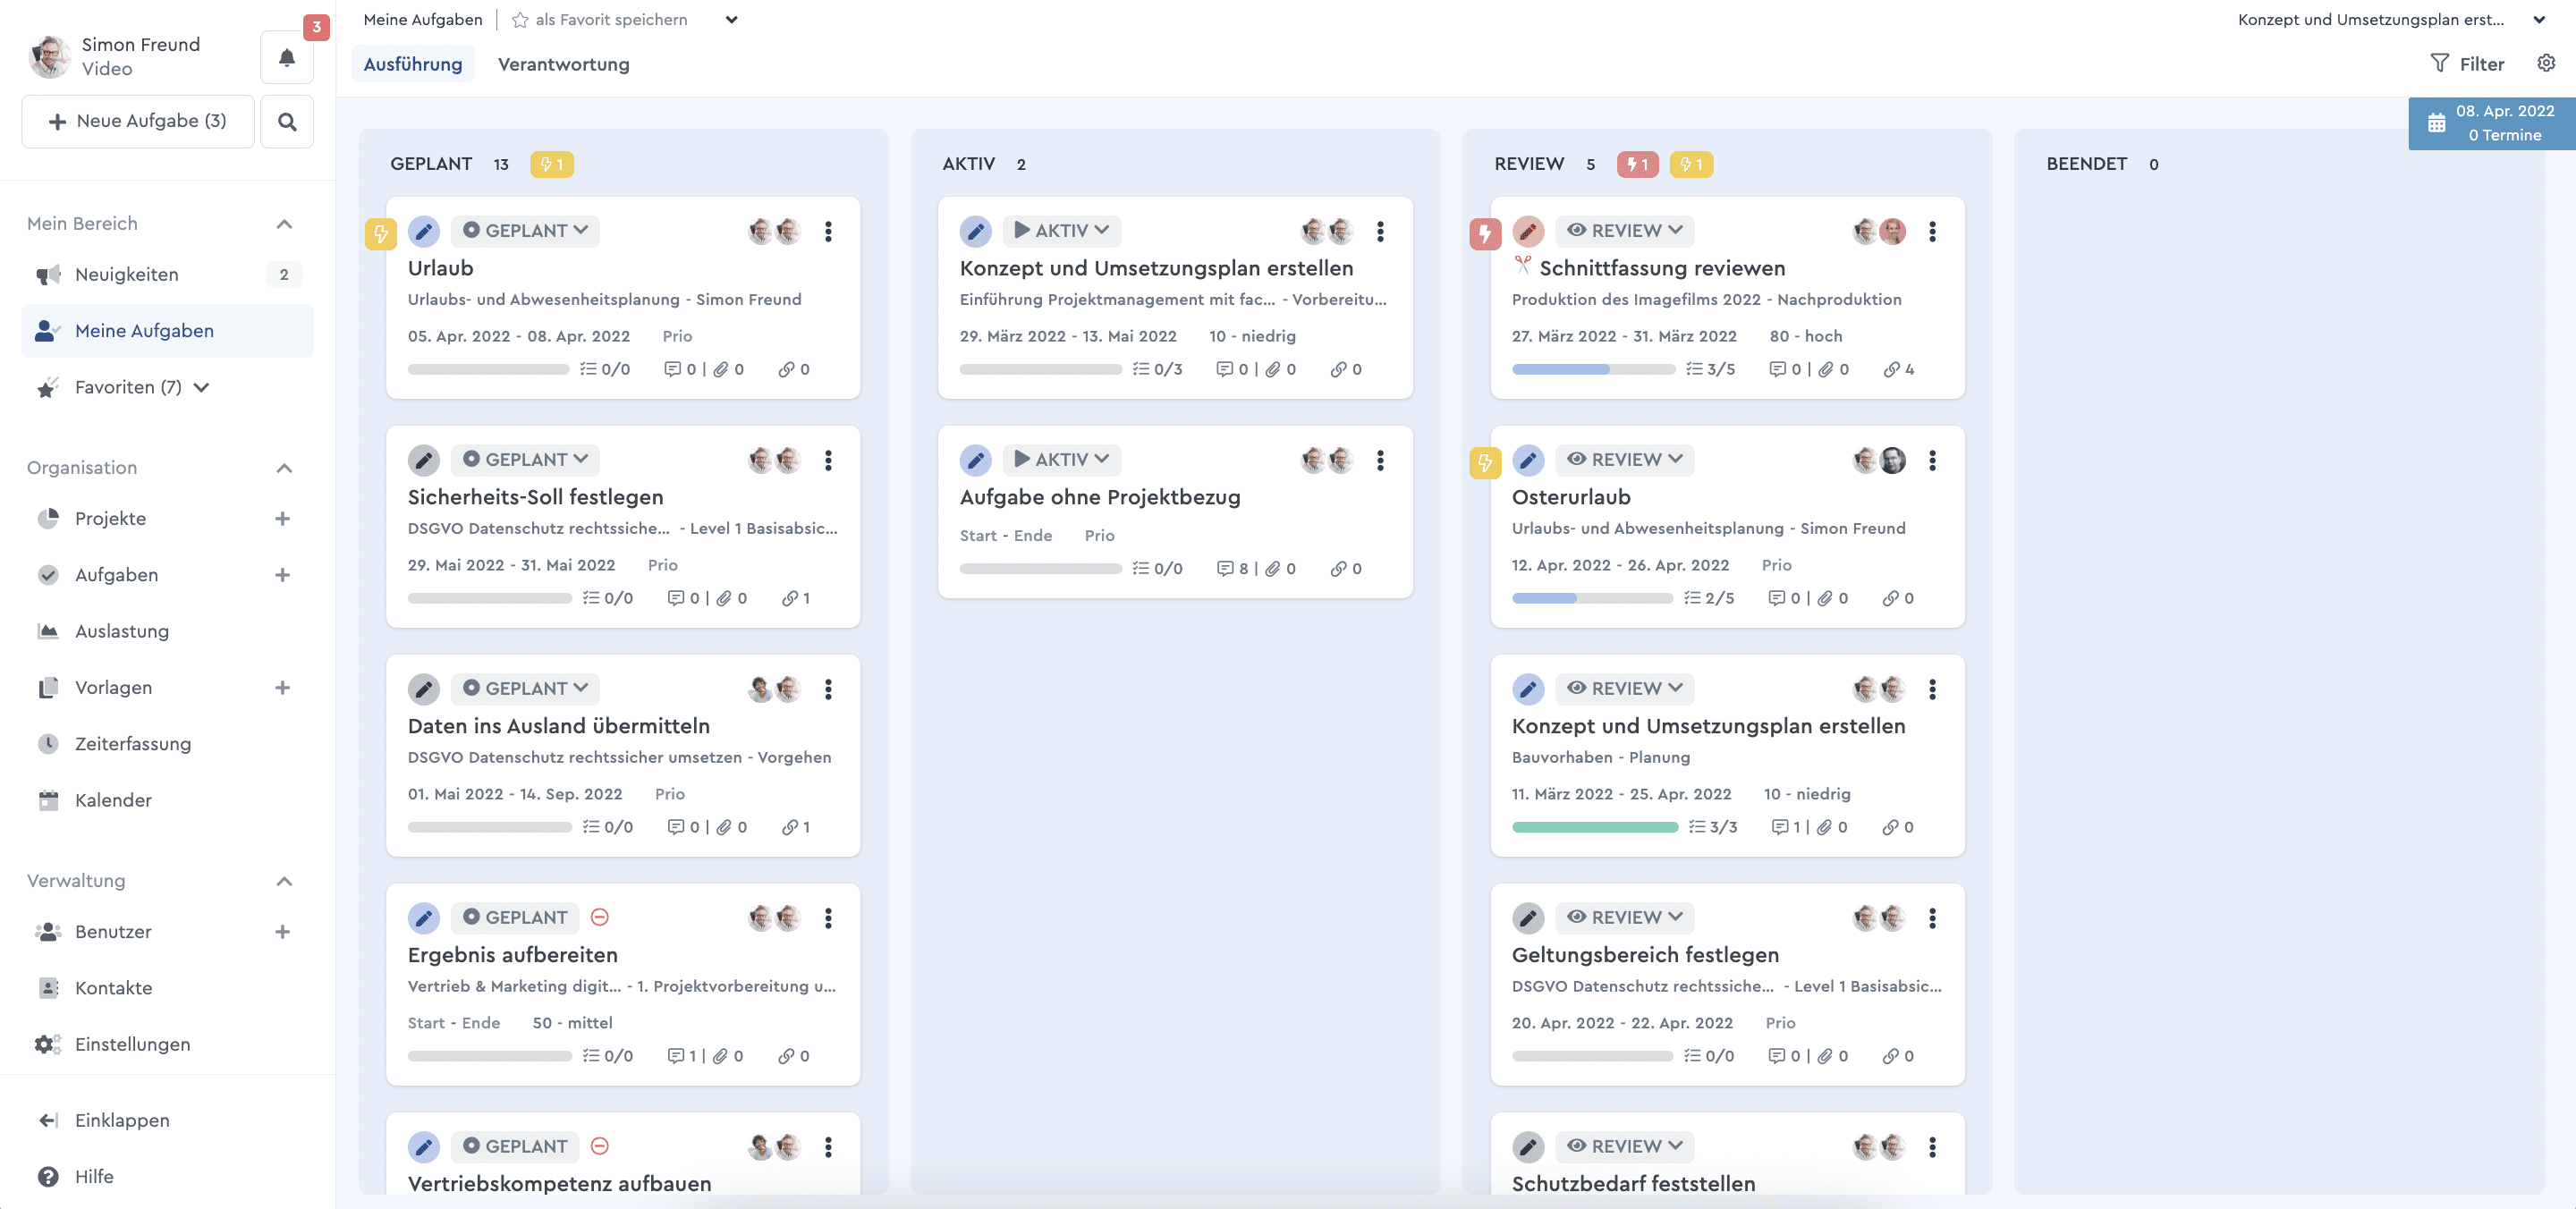Open Zeiterfassung in sidebar
The width and height of the screenshot is (2576, 1209).
click(167, 744)
